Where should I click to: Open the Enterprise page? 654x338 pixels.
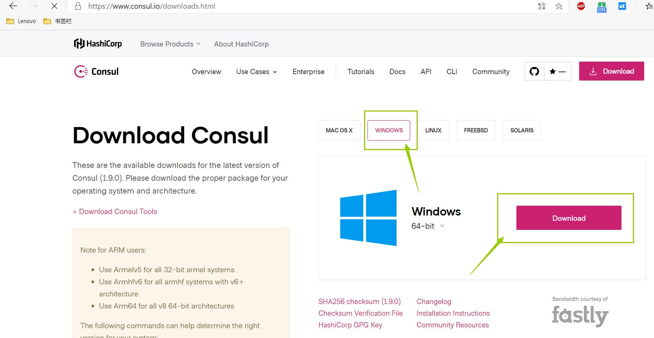(x=308, y=71)
